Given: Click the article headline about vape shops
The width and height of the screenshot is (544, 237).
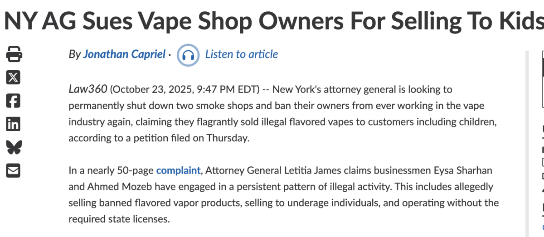Looking at the screenshot, I should [272, 20].
